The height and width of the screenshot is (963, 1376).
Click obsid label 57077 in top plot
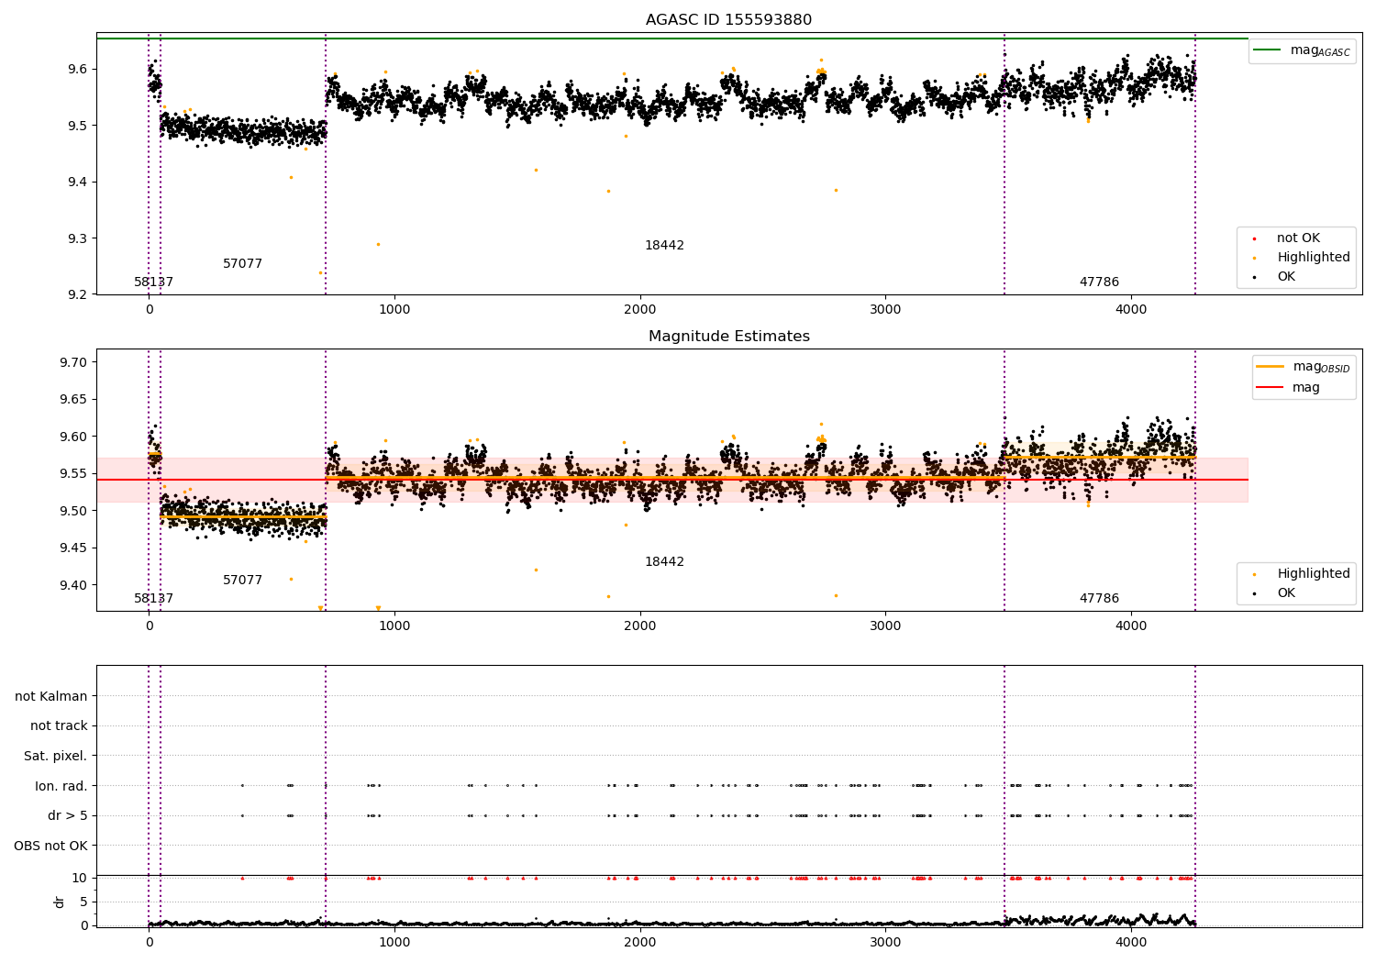click(242, 264)
